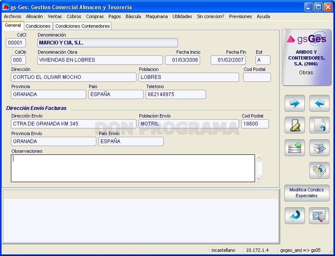Image resolution: width=335 pixels, height=256 pixels.
Task: Click the Observaciones text area
Action: (x=133, y=168)
